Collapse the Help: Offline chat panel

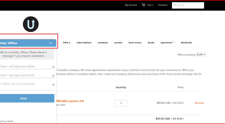[x=50, y=43]
